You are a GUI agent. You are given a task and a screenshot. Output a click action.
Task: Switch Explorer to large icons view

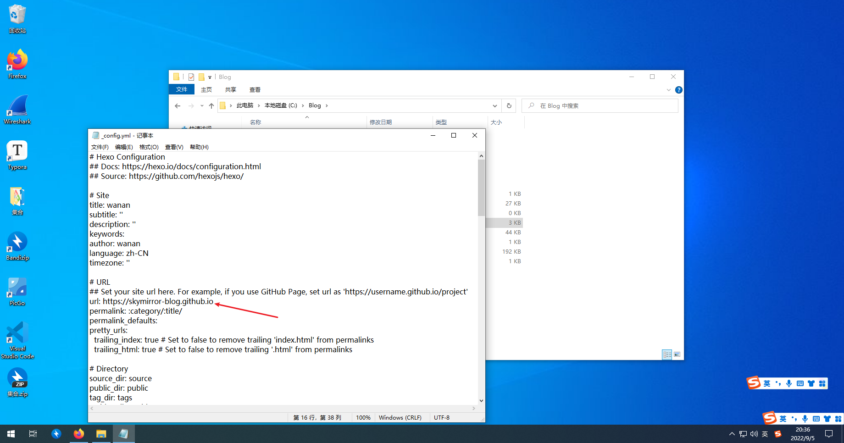(x=677, y=354)
